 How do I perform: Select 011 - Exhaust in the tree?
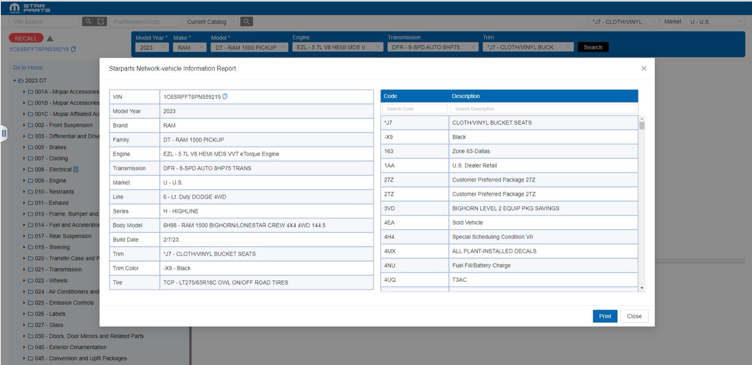pos(52,203)
